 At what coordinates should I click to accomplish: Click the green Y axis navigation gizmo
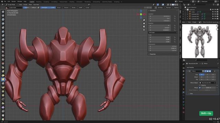(141, 14)
